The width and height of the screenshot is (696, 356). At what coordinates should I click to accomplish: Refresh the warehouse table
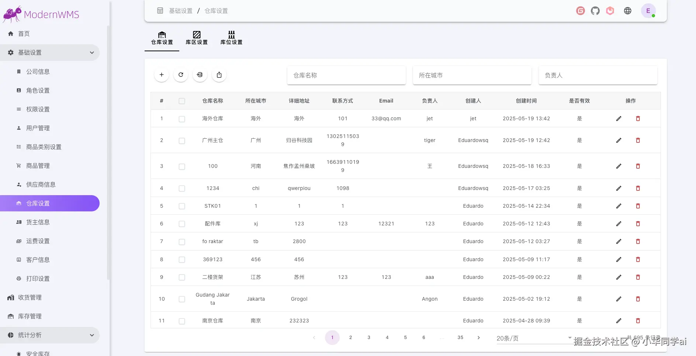pos(181,75)
